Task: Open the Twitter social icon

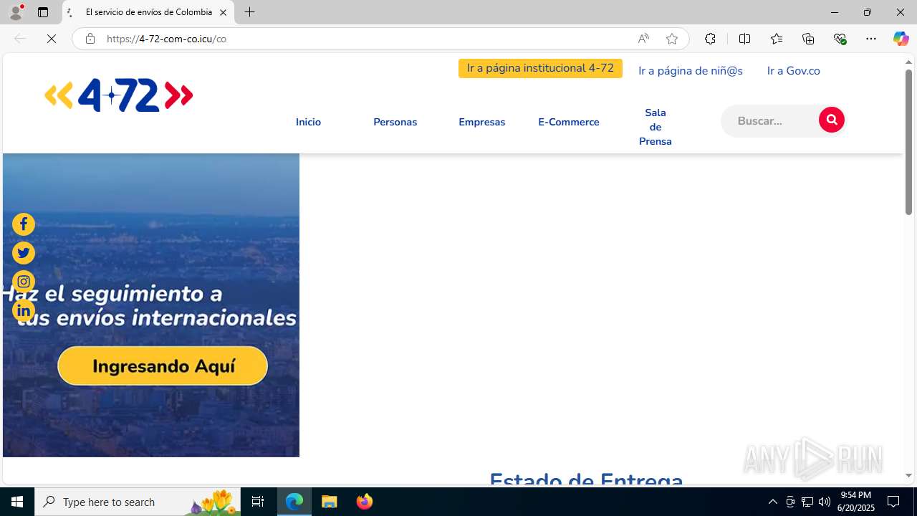Action: coord(24,253)
